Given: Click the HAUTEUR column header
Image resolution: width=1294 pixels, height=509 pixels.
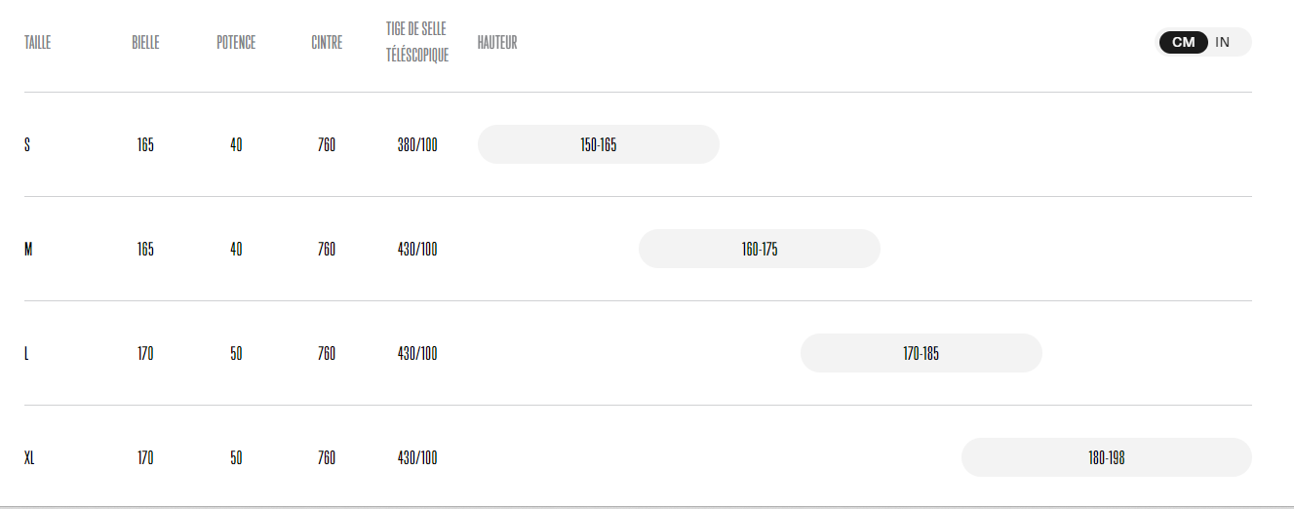Looking at the screenshot, I should coord(497,43).
